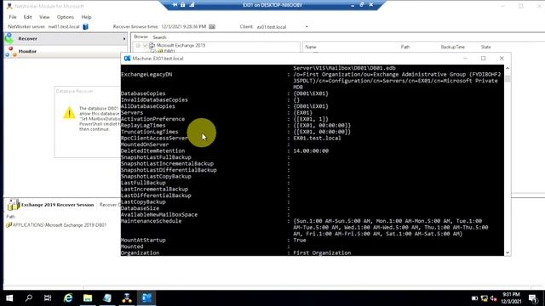Sort by the Backup Time column header
The image size is (545, 306).
coord(452,47)
